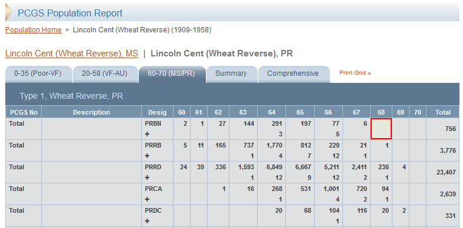463x228 pixels.
Task: Click the grade 66 column header
Action: pos(328,112)
